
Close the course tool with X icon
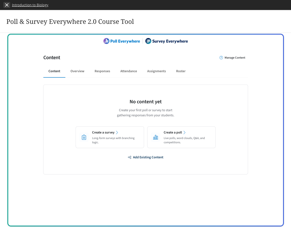pos(7,5)
